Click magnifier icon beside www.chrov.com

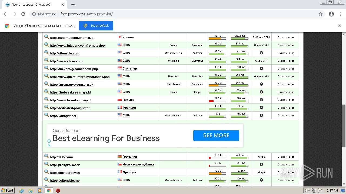point(46,60)
